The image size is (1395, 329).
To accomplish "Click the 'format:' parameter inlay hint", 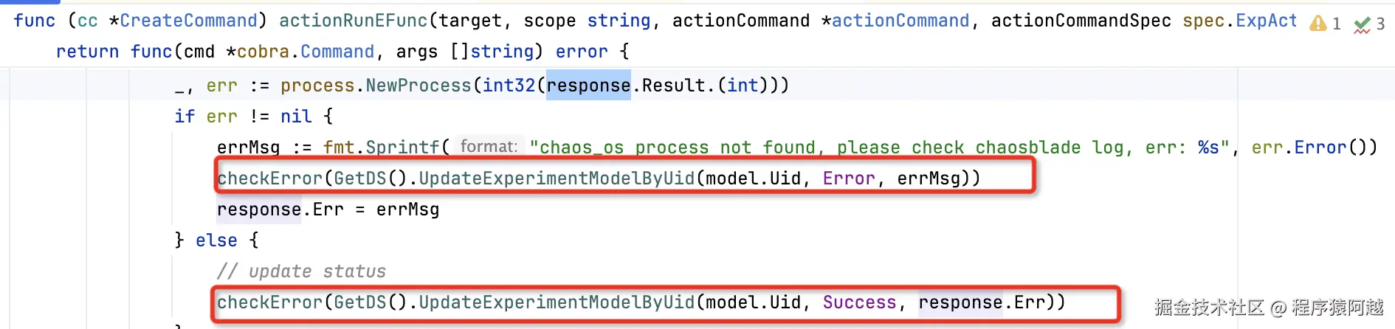I will click(x=489, y=147).
